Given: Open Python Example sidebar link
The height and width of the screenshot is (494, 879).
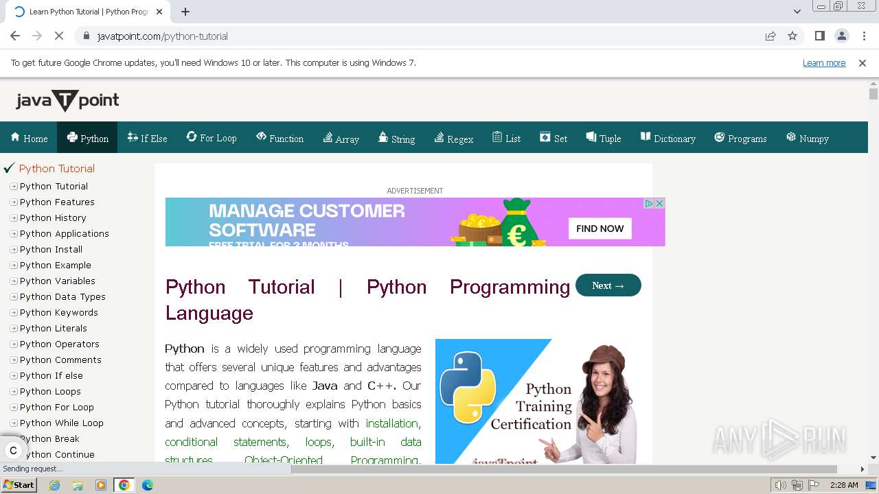Looking at the screenshot, I should (x=56, y=265).
